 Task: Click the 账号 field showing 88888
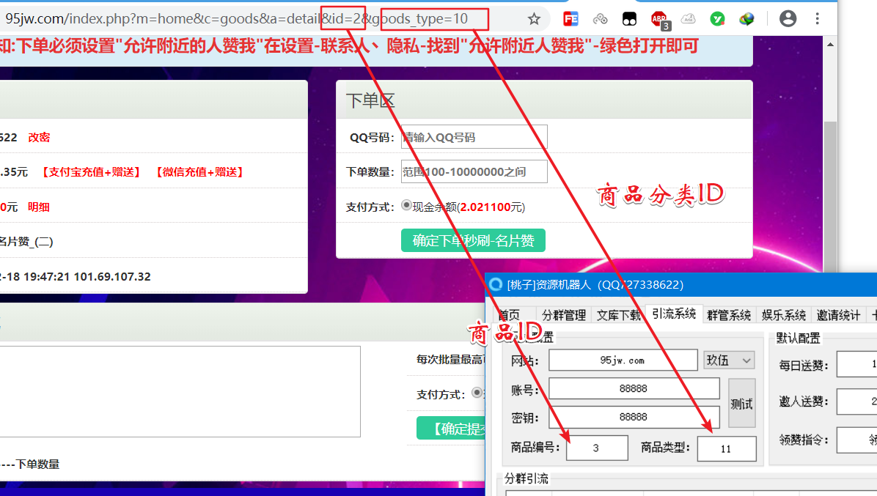tap(634, 388)
